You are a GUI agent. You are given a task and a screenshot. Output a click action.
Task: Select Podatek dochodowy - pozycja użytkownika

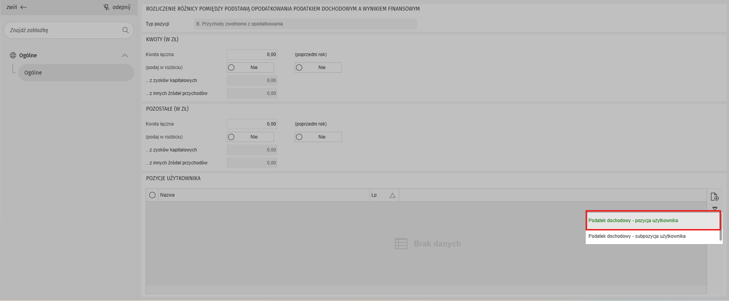coord(633,221)
